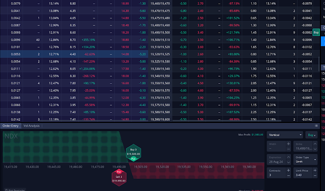This screenshot has width=325, height=191.
Task: Decrease Contracts with the minus button
Action: point(288,175)
